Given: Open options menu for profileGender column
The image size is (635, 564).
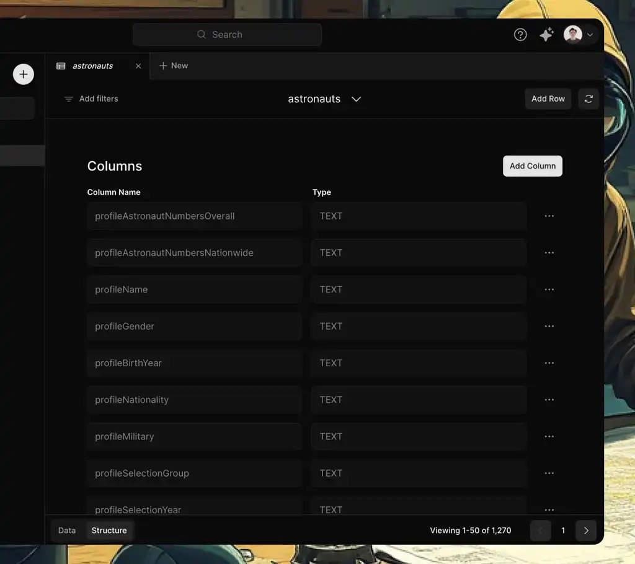Looking at the screenshot, I should tap(549, 326).
